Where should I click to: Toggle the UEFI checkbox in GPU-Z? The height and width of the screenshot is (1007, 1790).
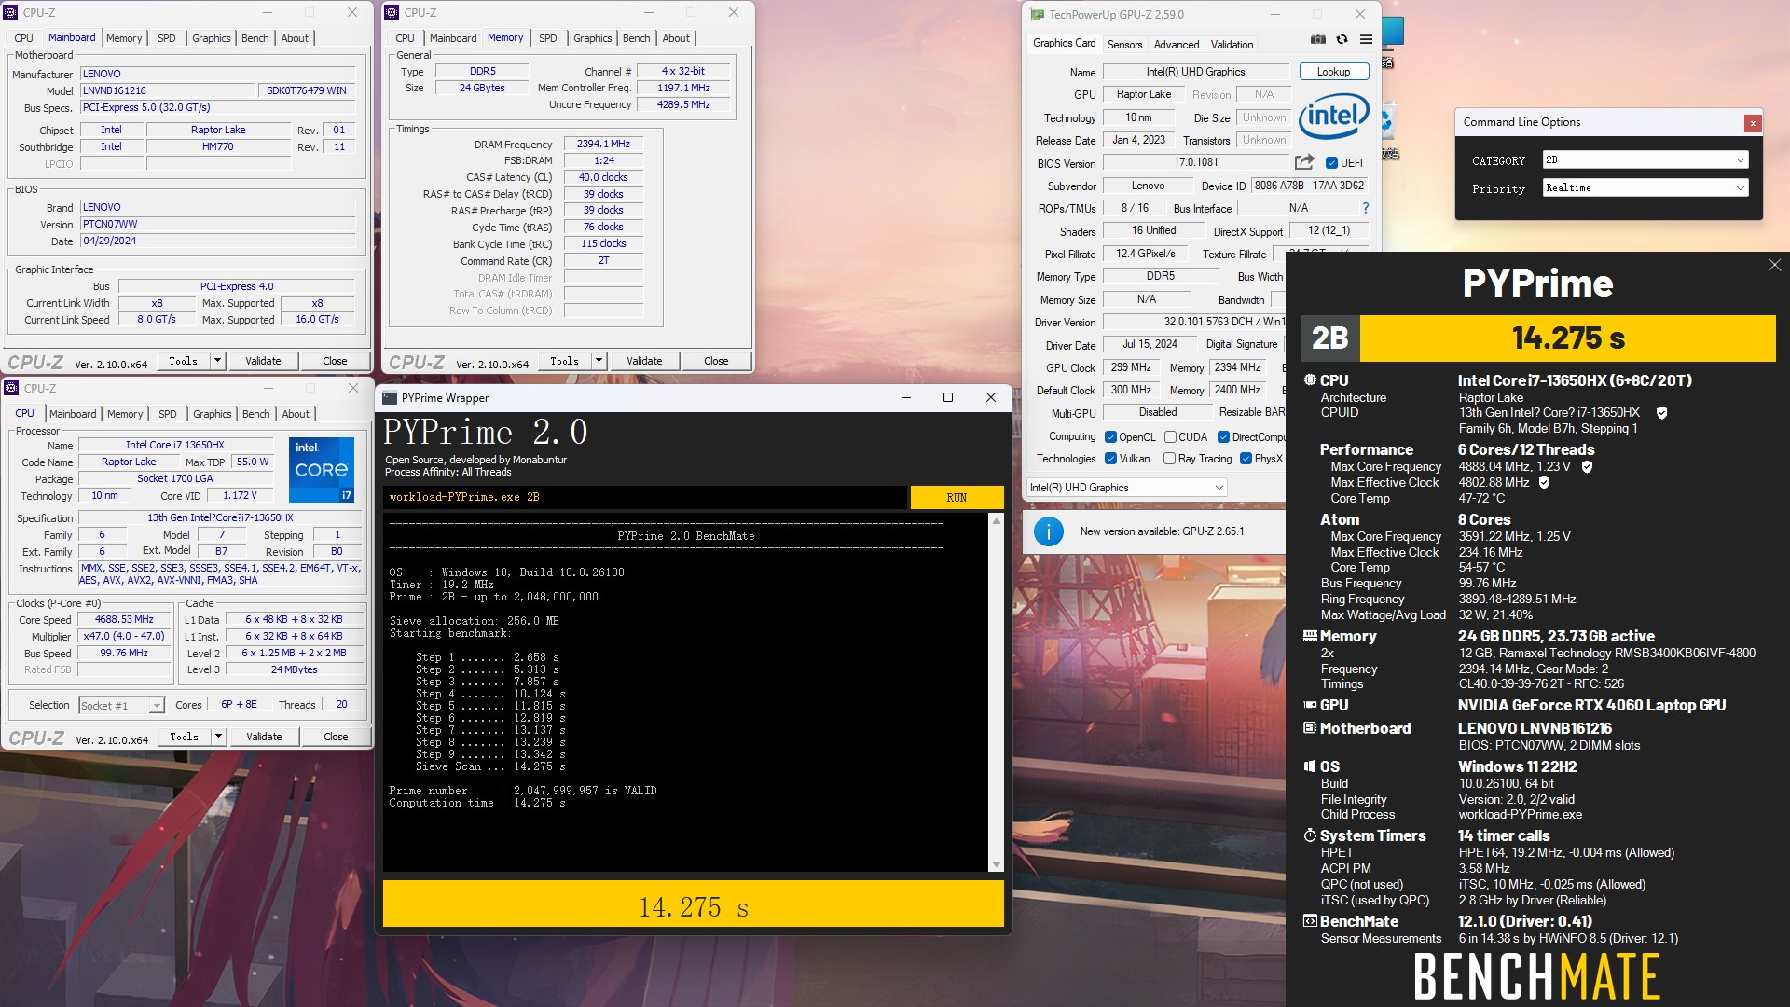pos(1331,163)
